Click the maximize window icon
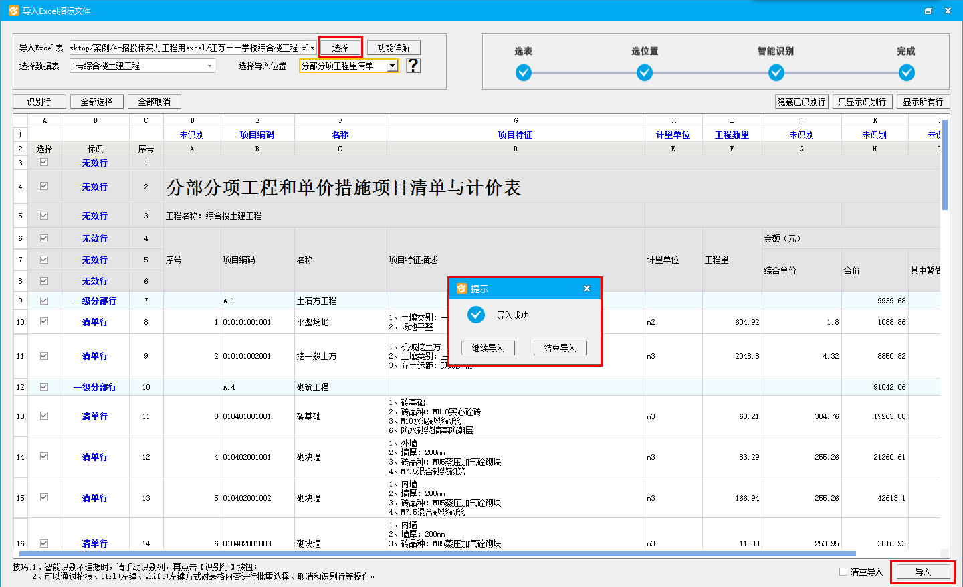 click(x=928, y=11)
